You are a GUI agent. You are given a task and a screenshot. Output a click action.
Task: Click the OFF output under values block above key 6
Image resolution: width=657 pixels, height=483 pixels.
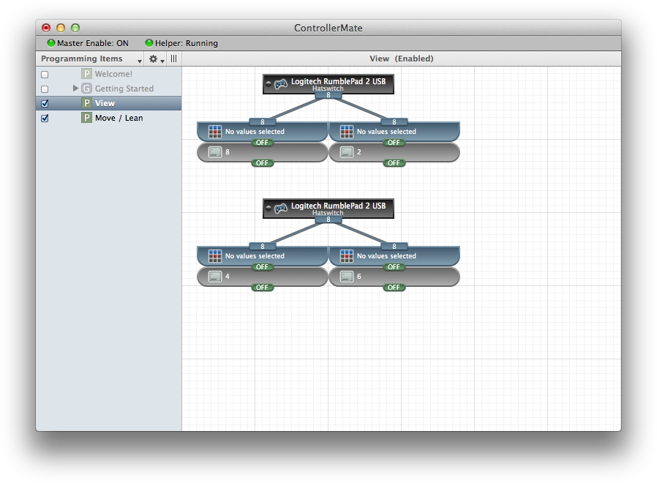coord(394,267)
